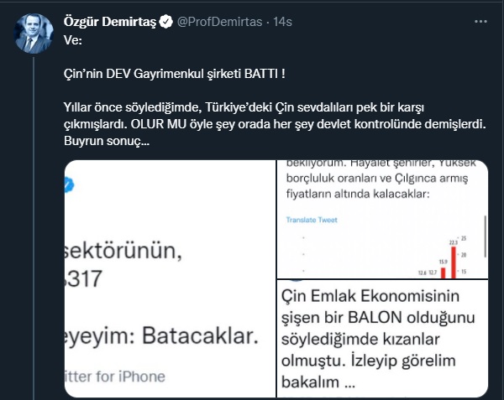
Task: Open the Özgür Demirtaş display name link
Action: coord(110,21)
